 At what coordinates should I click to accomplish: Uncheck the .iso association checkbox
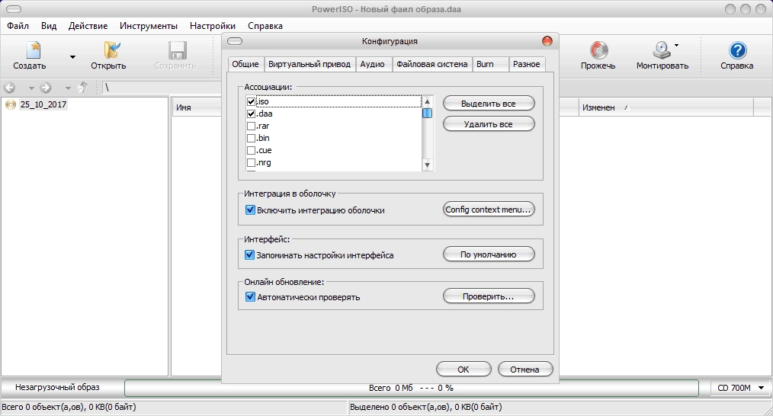[x=251, y=101]
